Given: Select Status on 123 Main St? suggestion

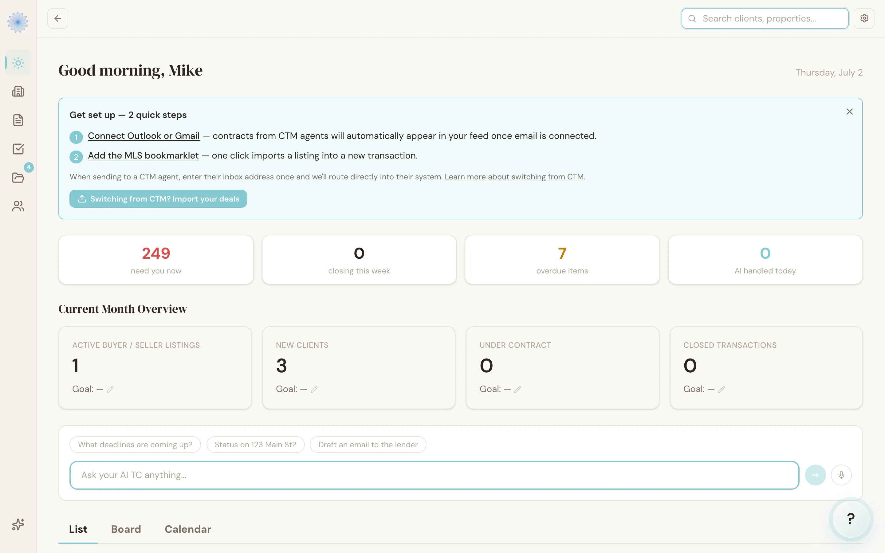Looking at the screenshot, I should coord(255,445).
